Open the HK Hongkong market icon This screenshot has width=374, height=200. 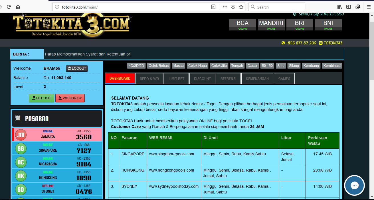pos(21,176)
